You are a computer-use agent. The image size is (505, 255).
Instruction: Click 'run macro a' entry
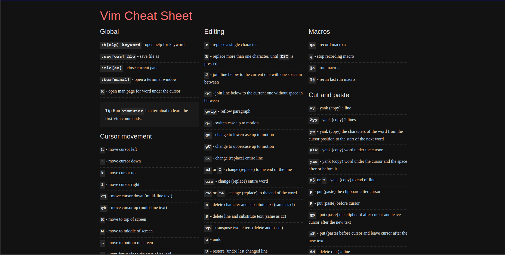click(330, 68)
